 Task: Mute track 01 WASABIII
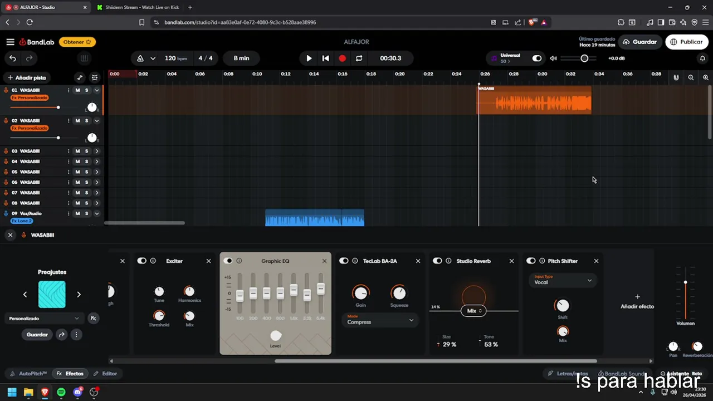[77, 90]
